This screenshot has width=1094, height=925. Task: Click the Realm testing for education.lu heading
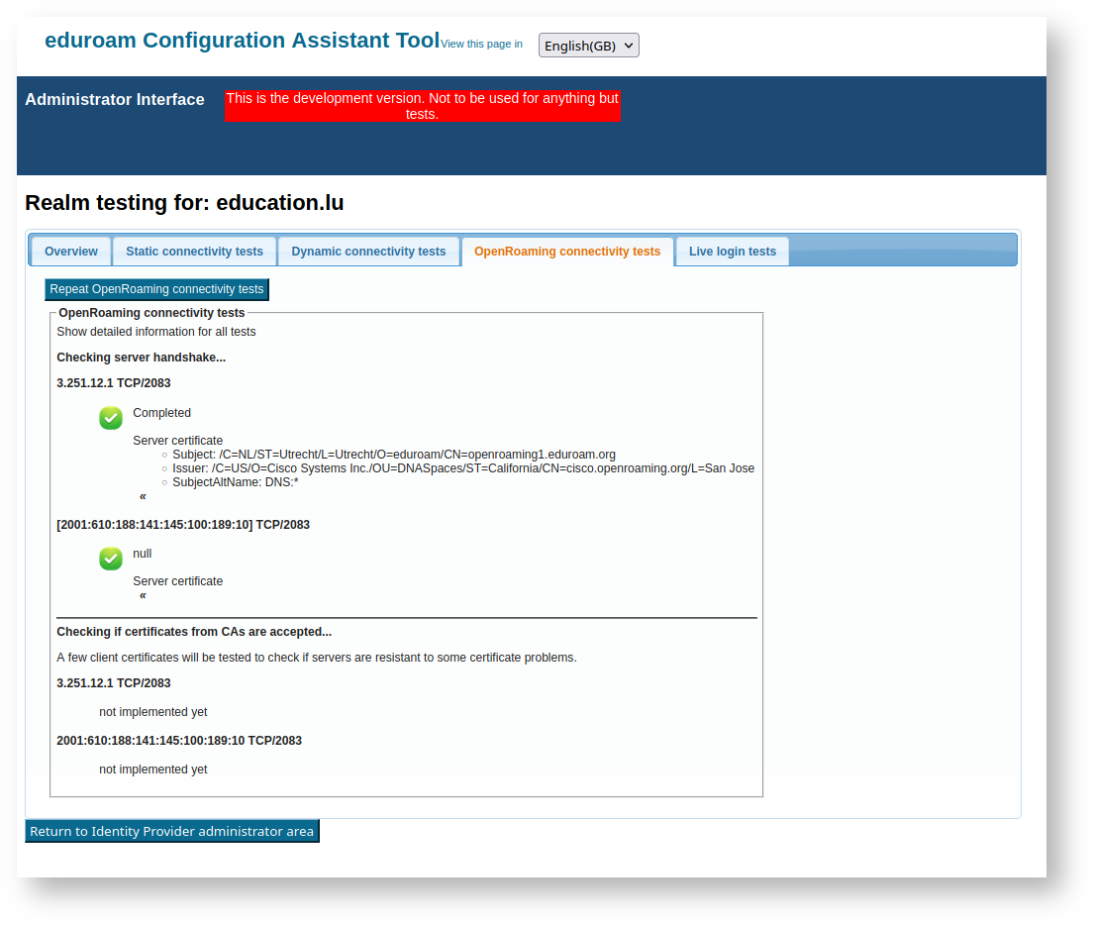[184, 203]
